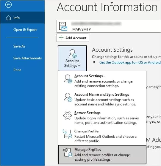
Task: Click the IMAP/SMTP mailbox account icon
Action: tap(63, 26)
